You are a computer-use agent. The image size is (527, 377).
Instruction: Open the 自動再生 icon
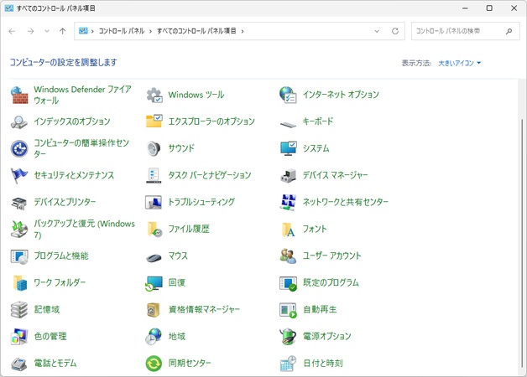tap(289, 310)
